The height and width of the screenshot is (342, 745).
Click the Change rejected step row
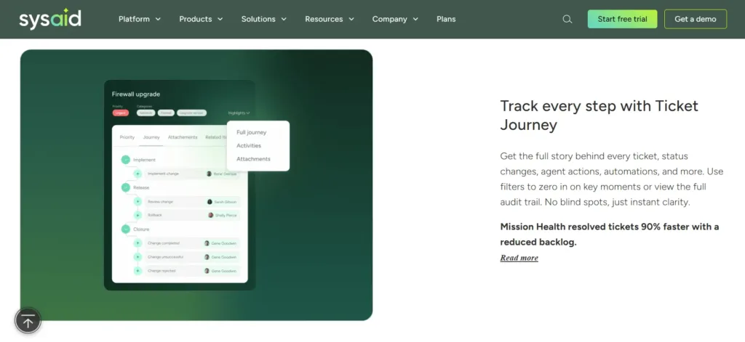tap(192, 270)
